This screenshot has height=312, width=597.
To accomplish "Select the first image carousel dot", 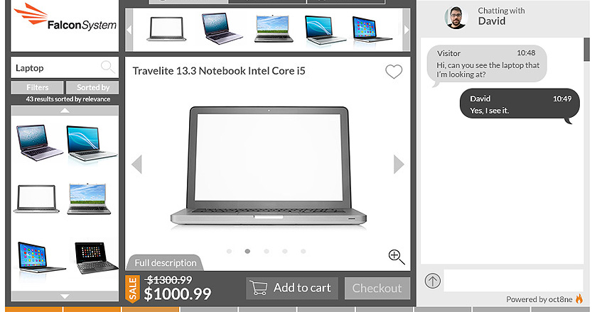I will tap(229, 251).
